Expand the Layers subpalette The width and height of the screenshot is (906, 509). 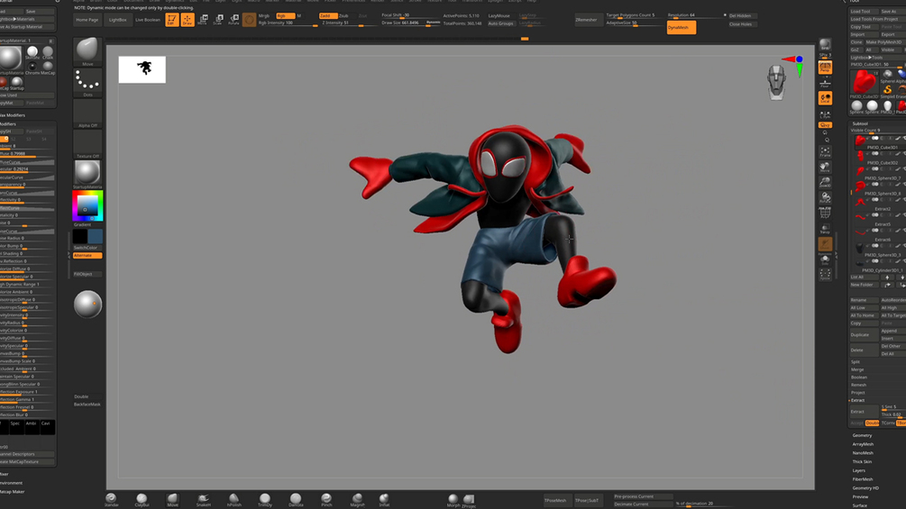coord(858,470)
